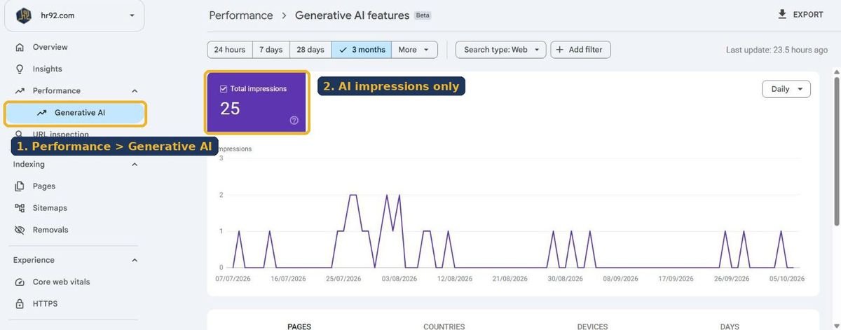Viewport: 841px width, 330px height.
Task: Select the 24 hours date range
Action: click(x=230, y=50)
